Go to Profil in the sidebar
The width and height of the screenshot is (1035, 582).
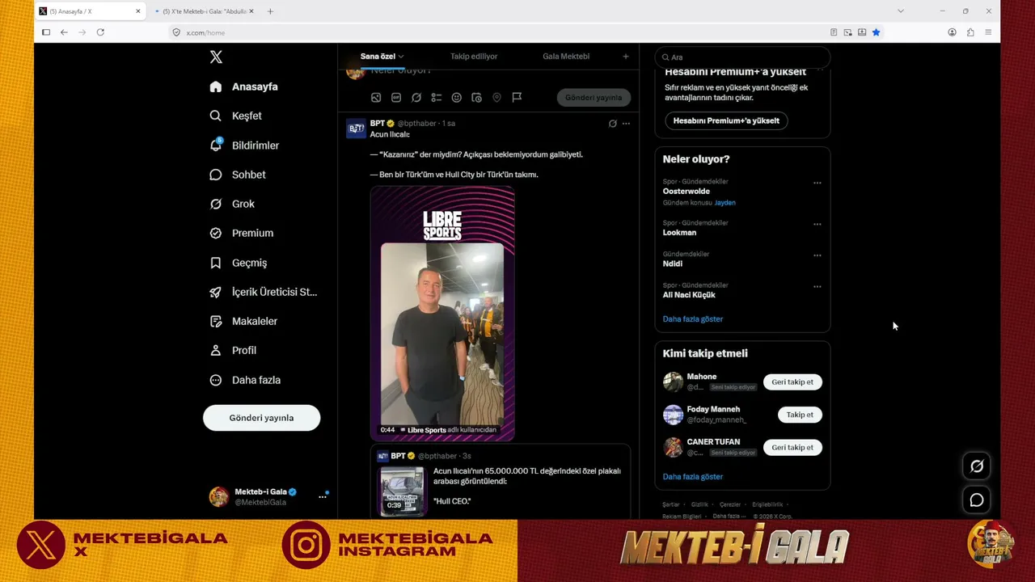coord(233,350)
